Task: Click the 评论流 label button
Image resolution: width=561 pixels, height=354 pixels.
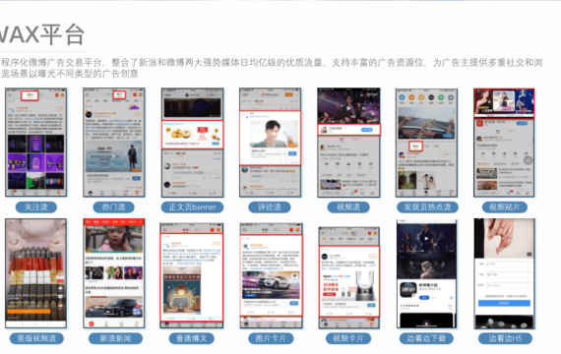Action: click(270, 207)
